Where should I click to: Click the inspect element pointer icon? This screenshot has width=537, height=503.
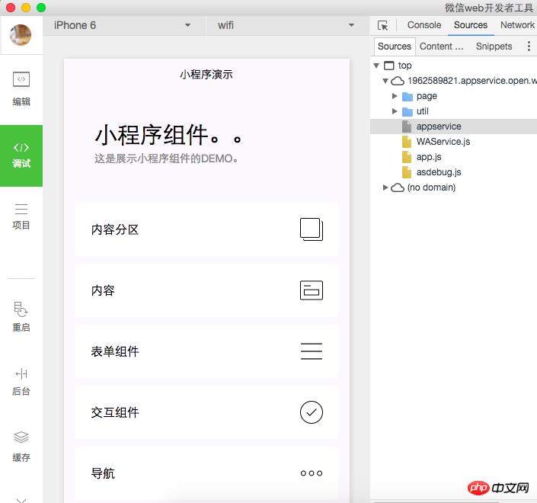(x=383, y=25)
